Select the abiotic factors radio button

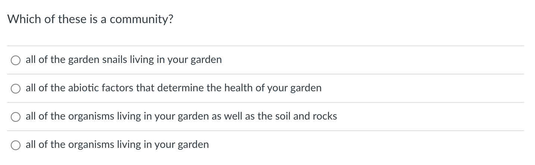16,89
